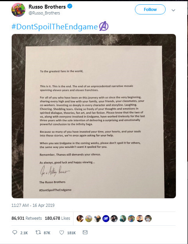Open the blue SF liker avatar
Viewport: 188px width, 244px height.
(106, 219)
